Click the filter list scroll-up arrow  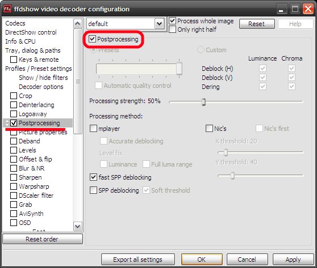pos(78,24)
